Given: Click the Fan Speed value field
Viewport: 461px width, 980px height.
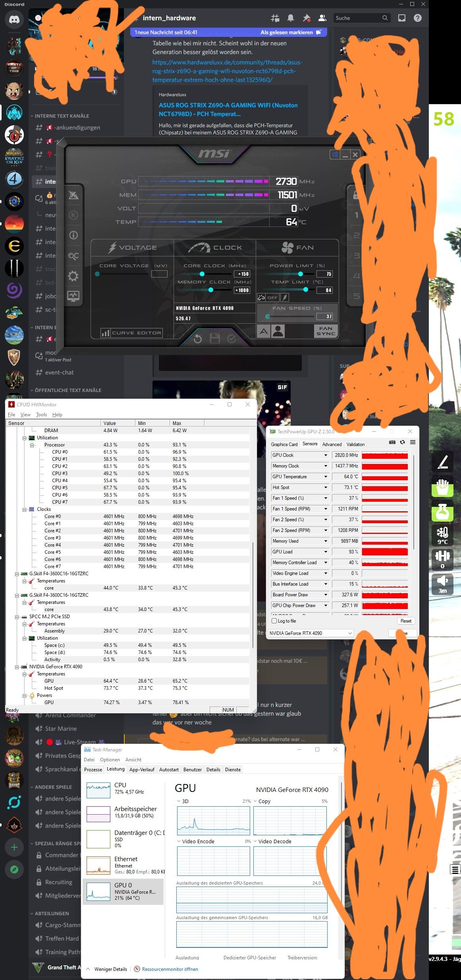Looking at the screenshot, I should click(324, 316).
